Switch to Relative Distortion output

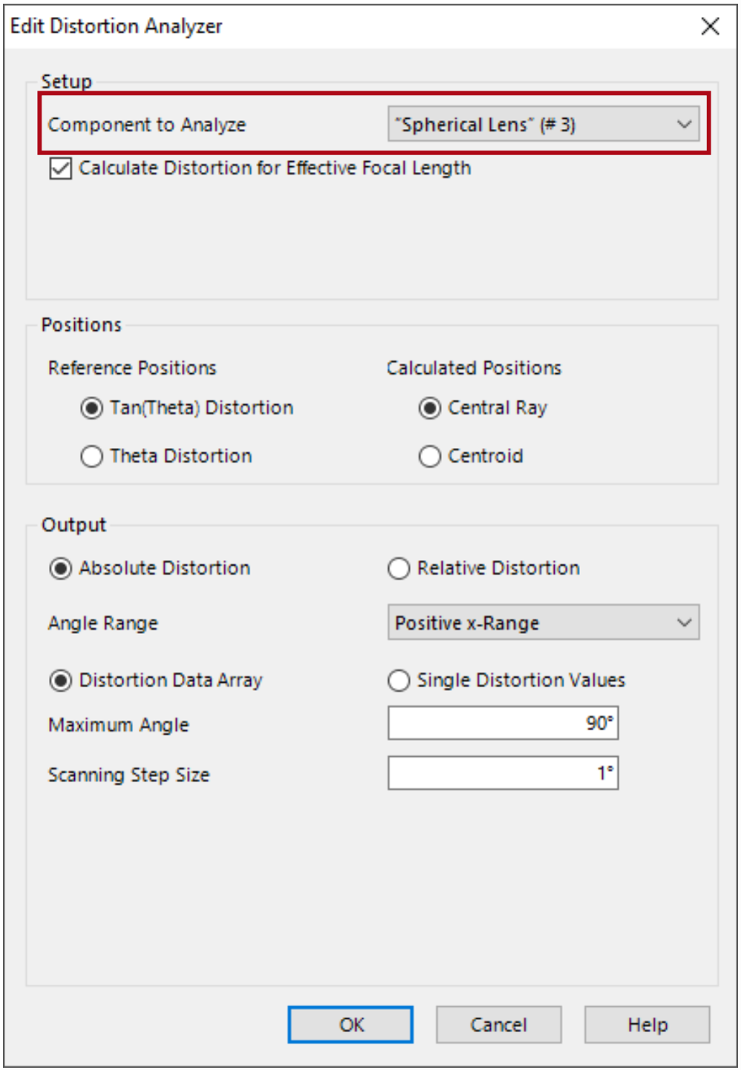pyautogui.click(x=398, y=568)
